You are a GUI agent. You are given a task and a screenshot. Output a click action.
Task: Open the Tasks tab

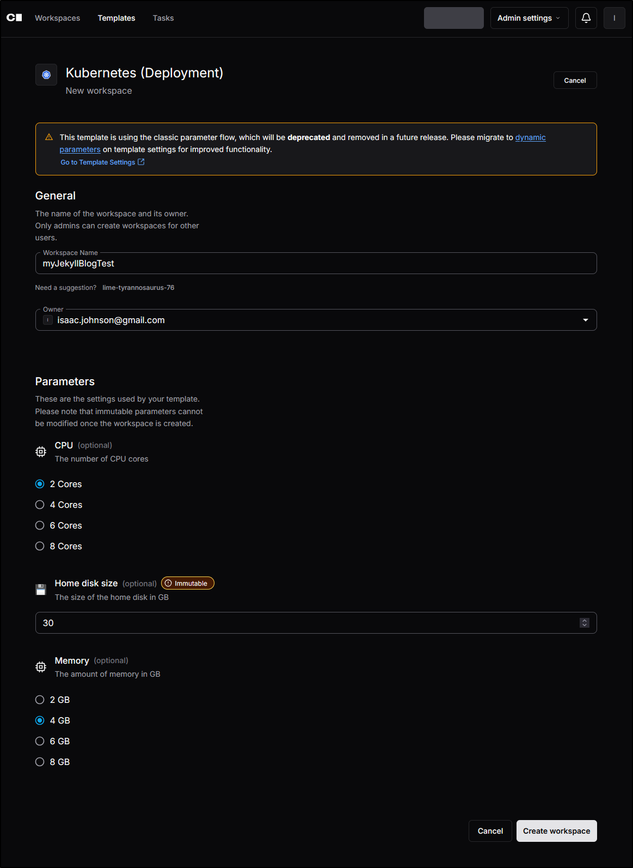[163, 17]
